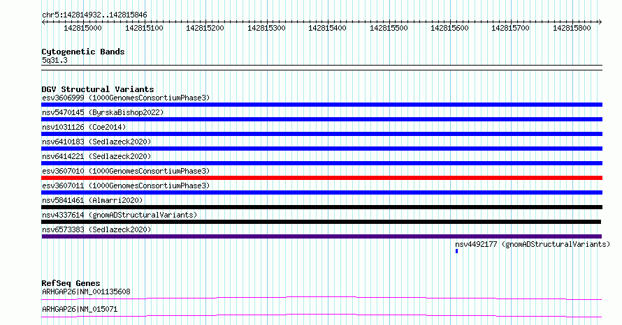Viewport: 622px width, 325px height.
Task: Click nsv4337614 (gnomADStructuralVariants) label
Action: (120, 215)
